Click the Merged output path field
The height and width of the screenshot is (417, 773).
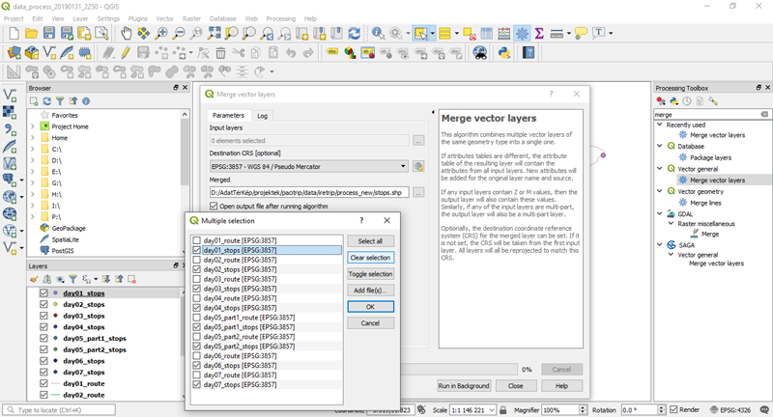(x=309, y=192)
